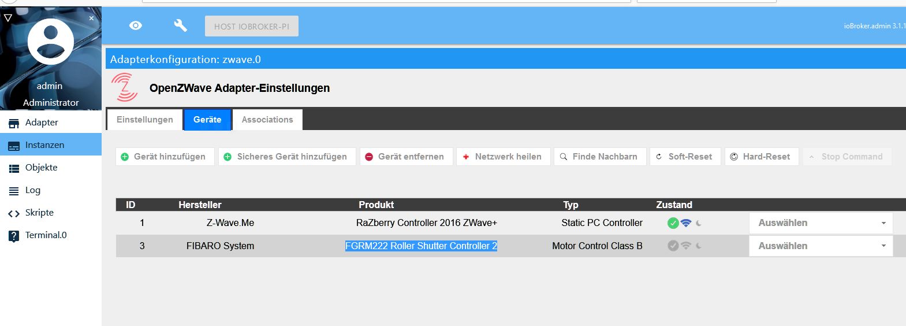Click 'Motor Control Class B' type cell

click(597, 246)
